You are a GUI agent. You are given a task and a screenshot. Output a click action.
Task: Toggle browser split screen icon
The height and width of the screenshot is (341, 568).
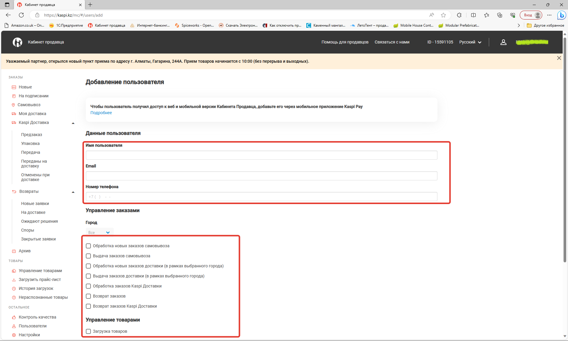[473, 15]
